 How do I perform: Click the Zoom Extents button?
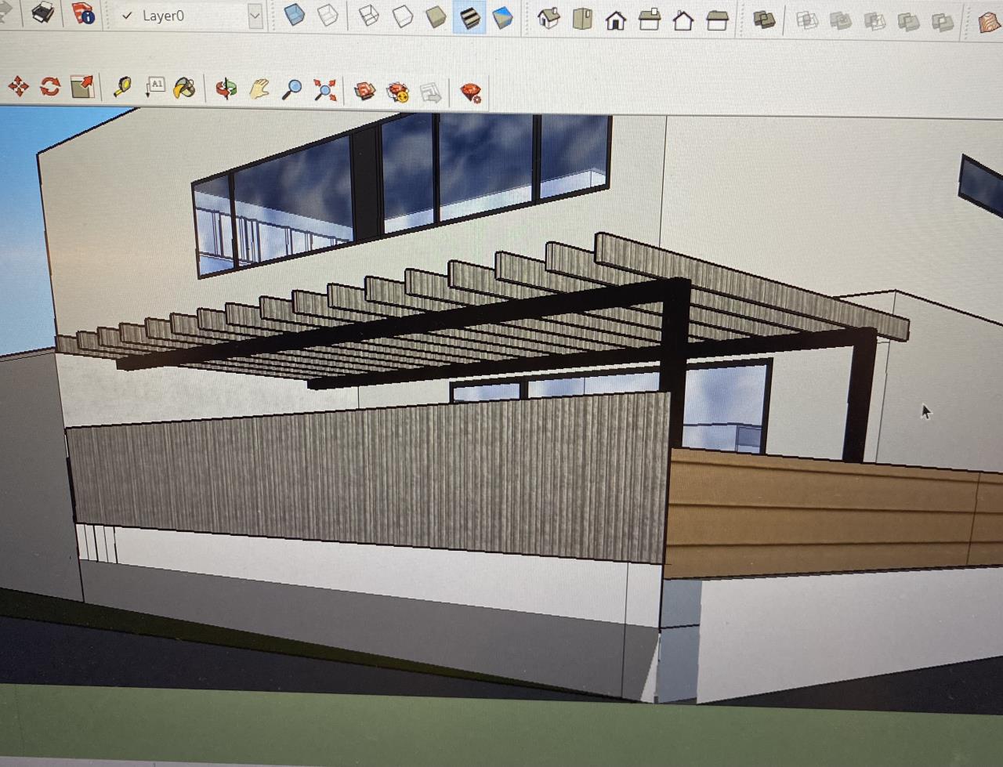324,90
